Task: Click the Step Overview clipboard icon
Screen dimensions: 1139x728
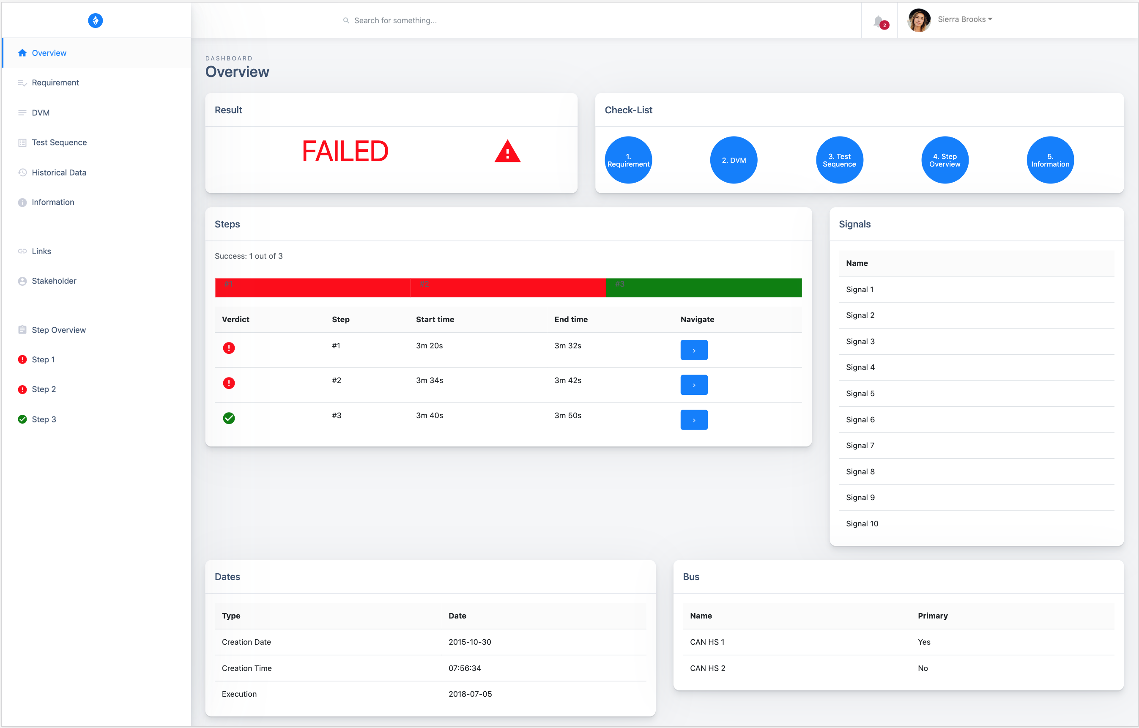Action: click(x=22, y=330)
